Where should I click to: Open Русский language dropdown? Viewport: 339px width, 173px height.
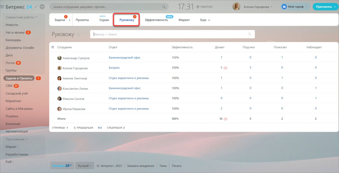(84, 166)
